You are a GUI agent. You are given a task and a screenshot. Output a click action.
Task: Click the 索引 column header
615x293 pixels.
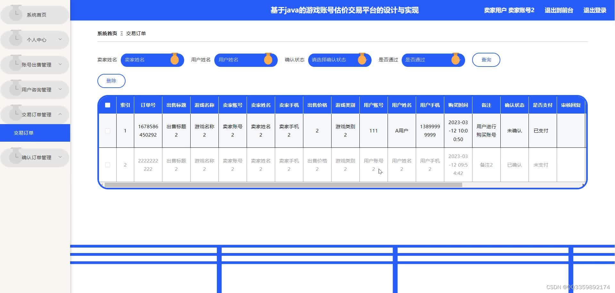pyautogui.click(x=125, y=105)
